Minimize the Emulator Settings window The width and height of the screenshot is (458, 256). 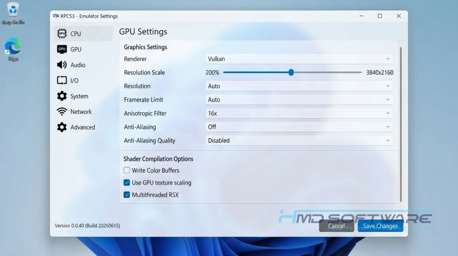click(x=361, y=16)
